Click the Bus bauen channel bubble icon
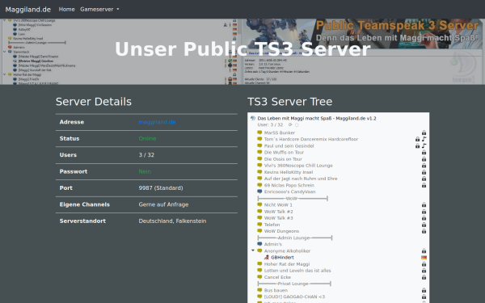 tap(259, 290)
